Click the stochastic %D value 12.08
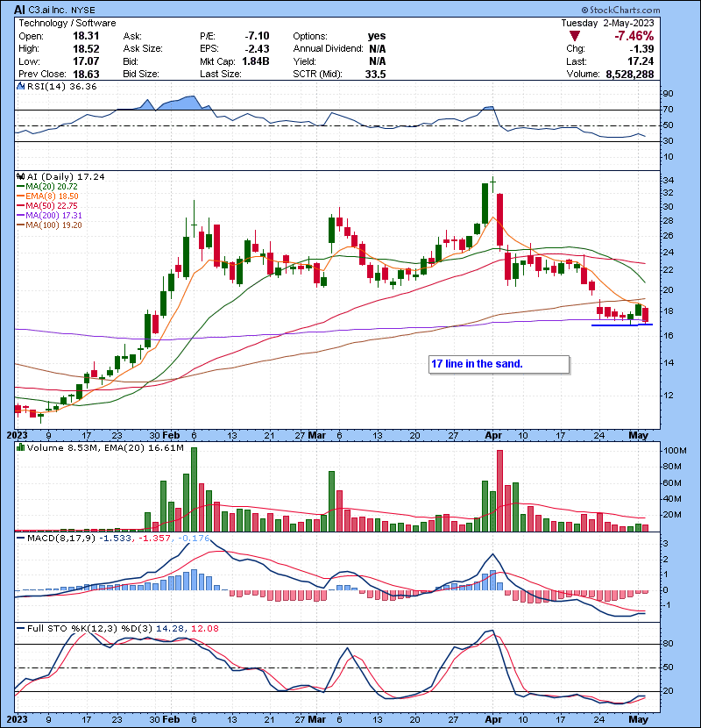701x728 pixels. click(x=204, y=628)
